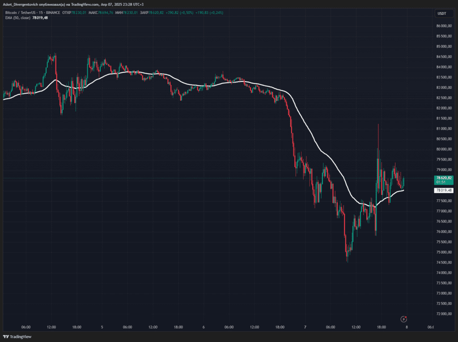Screen dimensions: 458x342
Task: Click date label 7 on time axis
Action: (305, 327)
